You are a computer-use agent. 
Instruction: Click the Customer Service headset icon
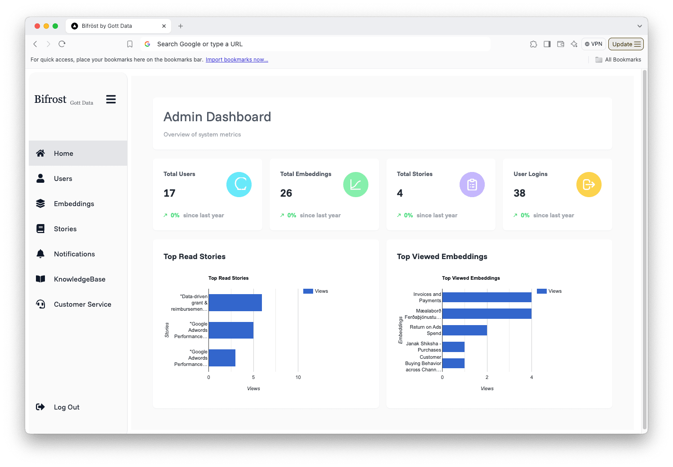point(40,304)
